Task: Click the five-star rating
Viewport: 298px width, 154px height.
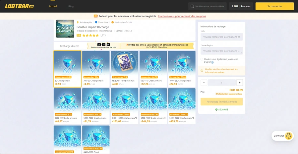Action: pyautogui.click(x=90, y=35)
